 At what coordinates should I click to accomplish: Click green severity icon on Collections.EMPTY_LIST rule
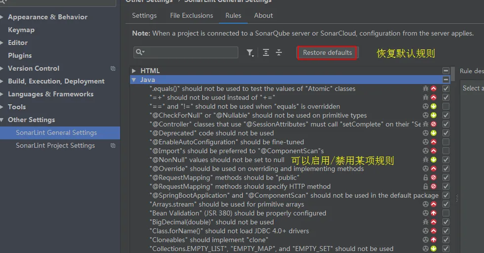(434, 249)
